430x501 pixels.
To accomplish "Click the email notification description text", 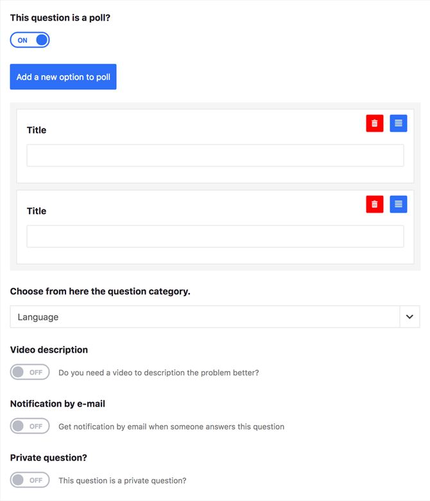I will [171, 426].
